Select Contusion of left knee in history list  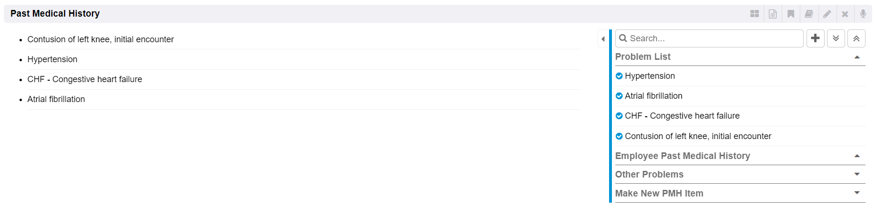pyautogui.click(x=100, y=39)
